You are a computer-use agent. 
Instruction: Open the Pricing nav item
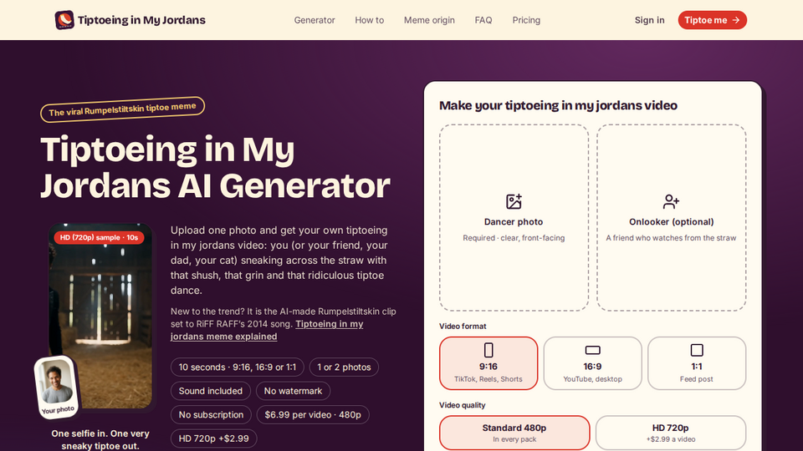(526, 20)
